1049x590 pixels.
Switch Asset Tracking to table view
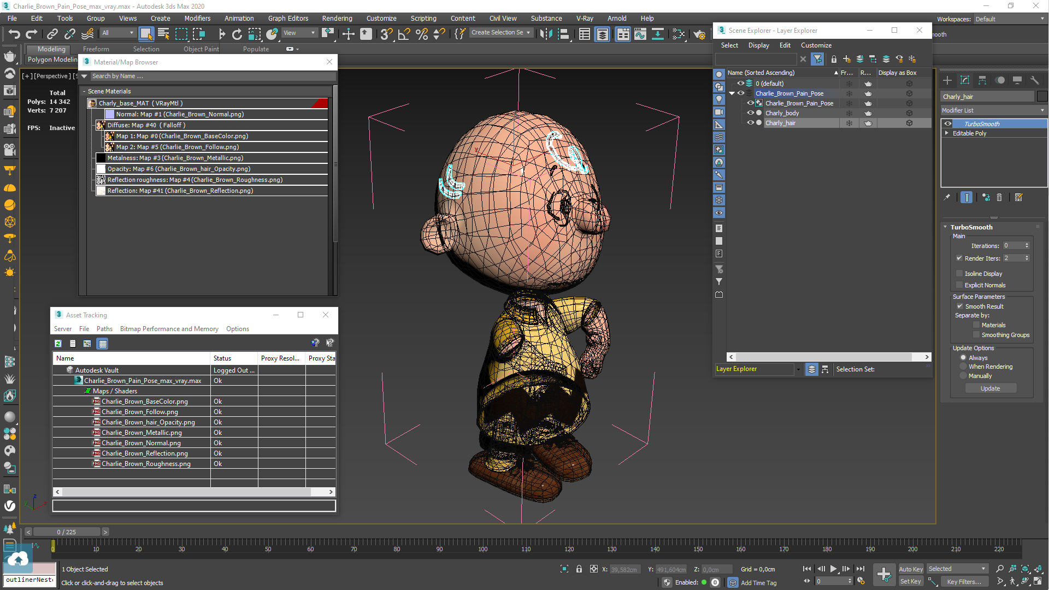[102, 344]
